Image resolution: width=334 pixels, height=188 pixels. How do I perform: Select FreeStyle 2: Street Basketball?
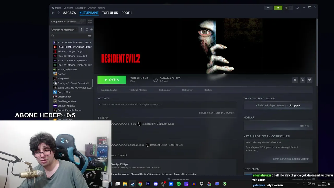[x=73, y=83]
